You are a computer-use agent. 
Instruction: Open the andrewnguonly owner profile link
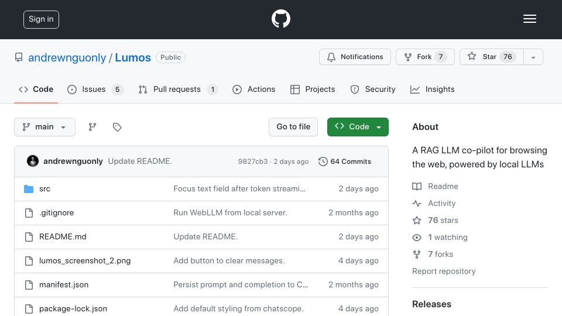[x=67, y=57]
